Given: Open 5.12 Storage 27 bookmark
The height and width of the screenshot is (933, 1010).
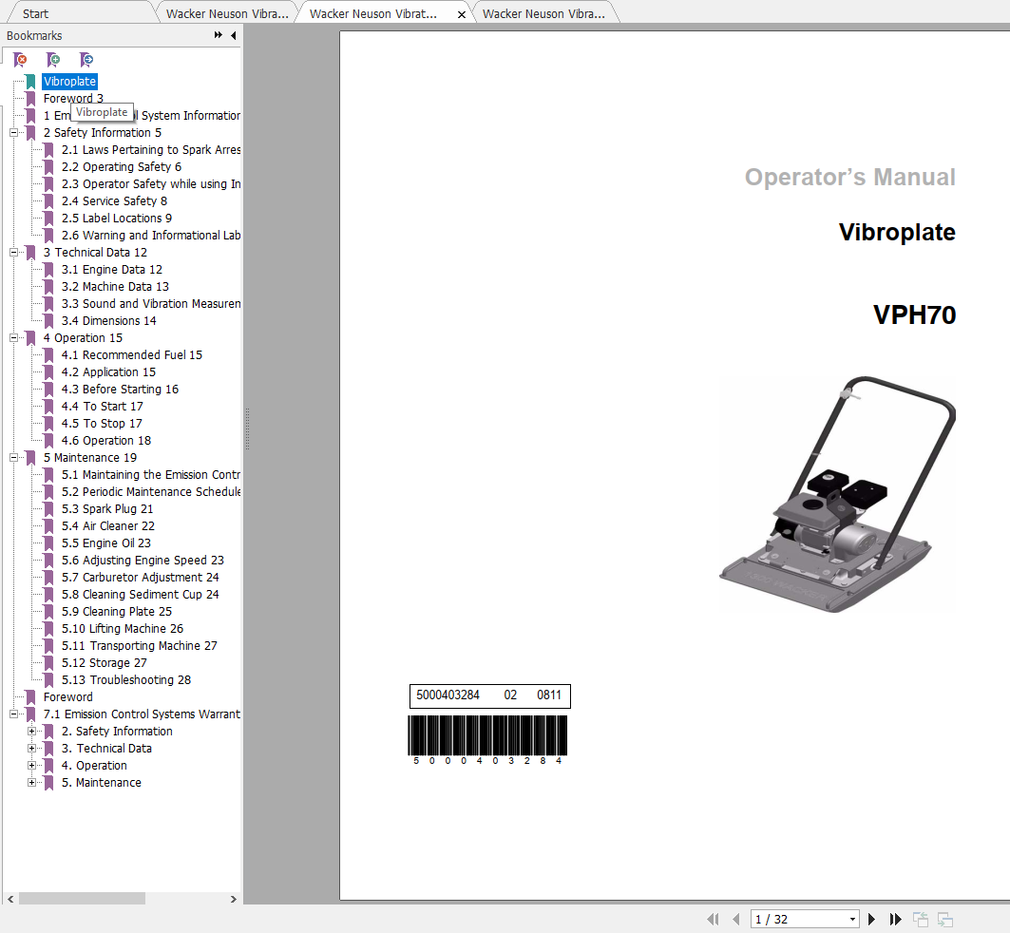Looking at the screenshot, I should pyautogui.click(x=104, y=662).
